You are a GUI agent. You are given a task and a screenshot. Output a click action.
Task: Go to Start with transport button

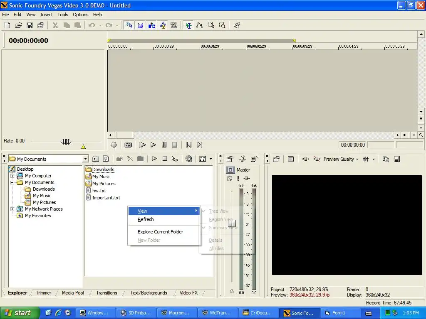(189, 145)
